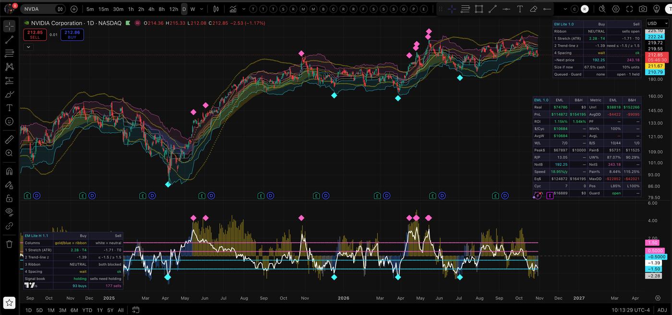This screenshot has height=315, width=672.
Task: Open favorites star toolbar at bottom left
Action: [9, 303]
